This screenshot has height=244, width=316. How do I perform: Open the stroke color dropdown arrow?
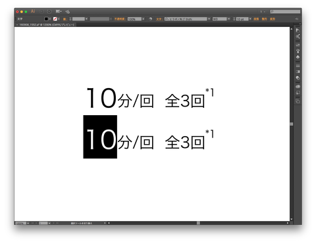tap(59, 19)
